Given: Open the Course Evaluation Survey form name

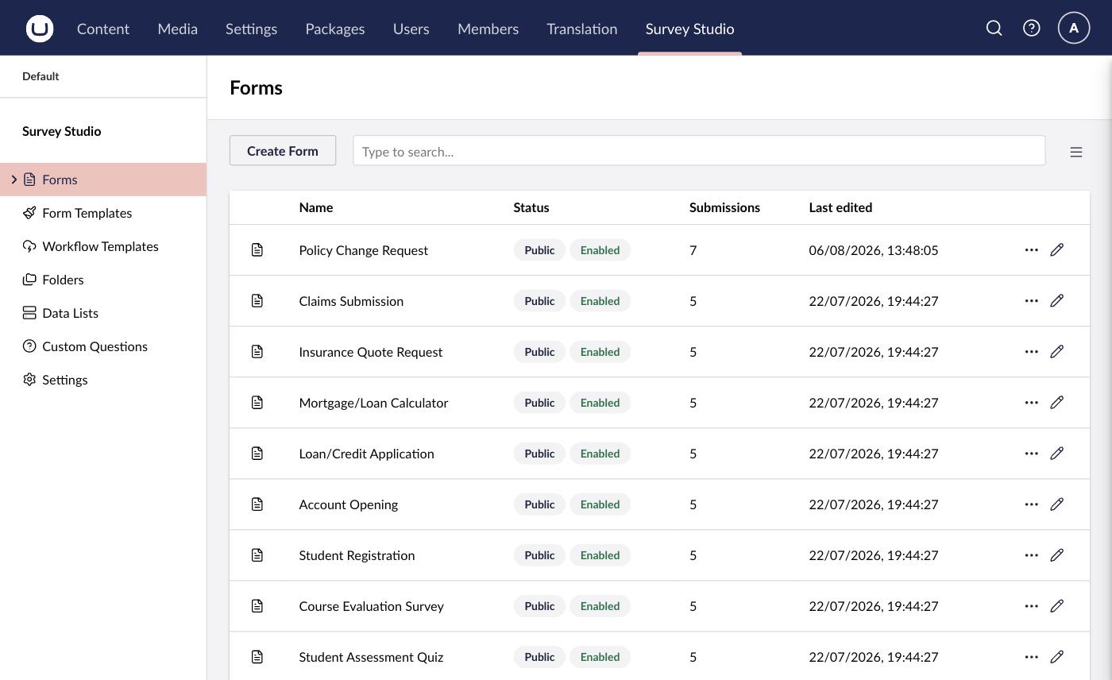Looking at the screenshot, I should click(371, 606).
